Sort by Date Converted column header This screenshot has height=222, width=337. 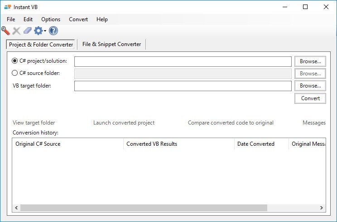[256, 144]
